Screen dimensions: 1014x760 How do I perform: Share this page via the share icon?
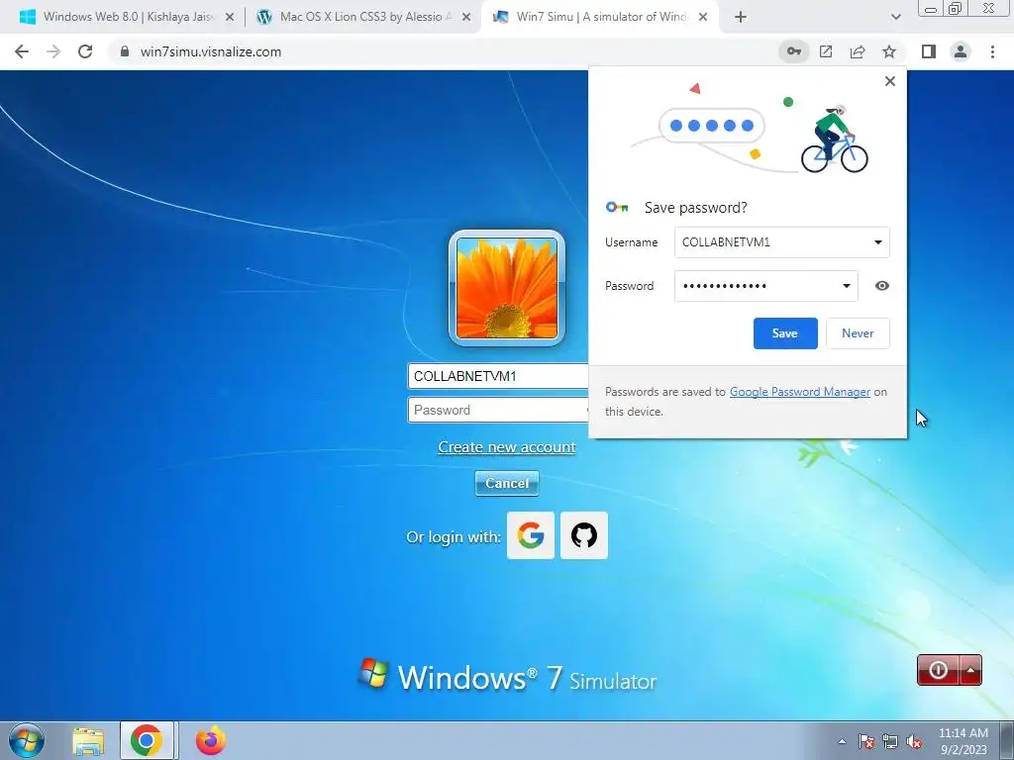click(x=858, y=51)
